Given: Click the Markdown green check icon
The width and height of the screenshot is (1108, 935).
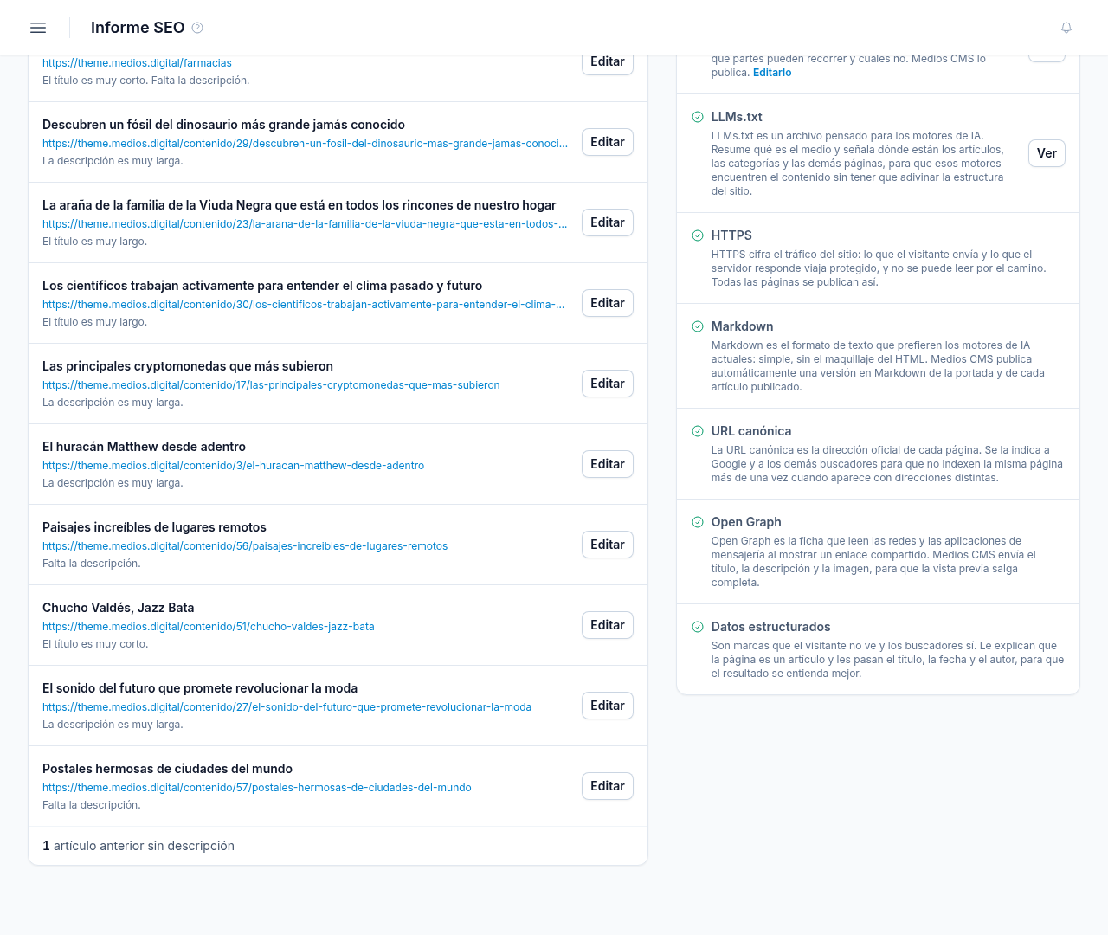Looking at the screenshot, I should [698, 326].
